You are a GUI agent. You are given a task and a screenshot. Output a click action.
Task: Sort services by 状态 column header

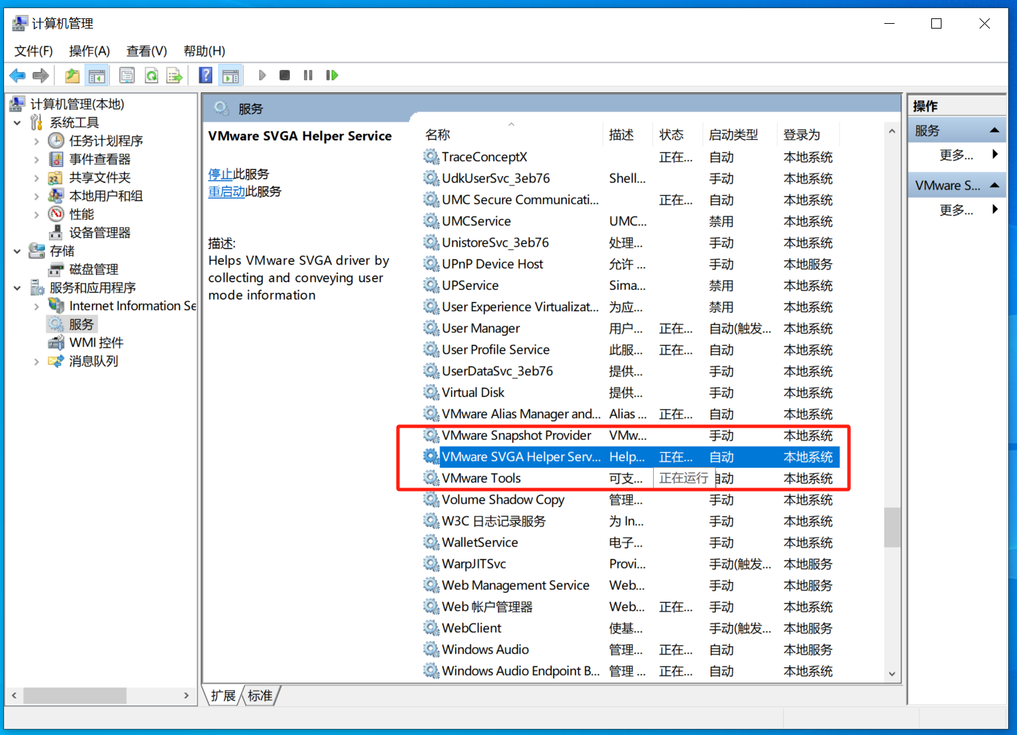(x=678, y=135)
